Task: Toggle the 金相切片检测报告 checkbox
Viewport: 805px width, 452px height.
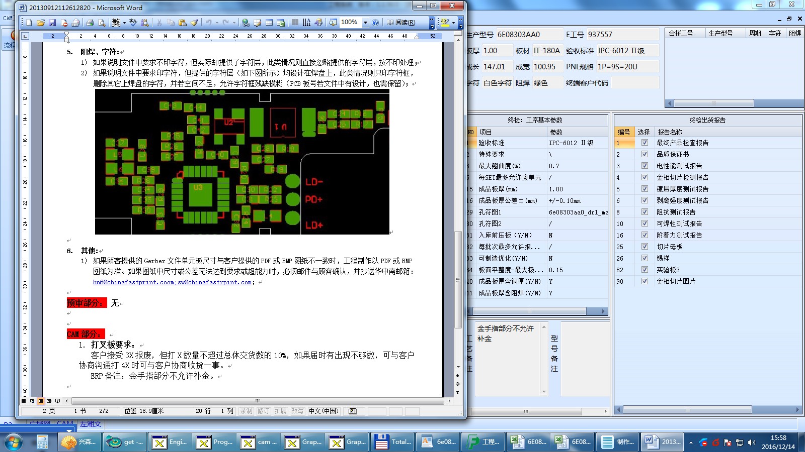Action: (645, 177)
